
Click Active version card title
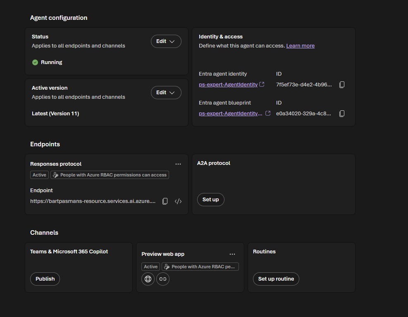click(x=50, y=88)
